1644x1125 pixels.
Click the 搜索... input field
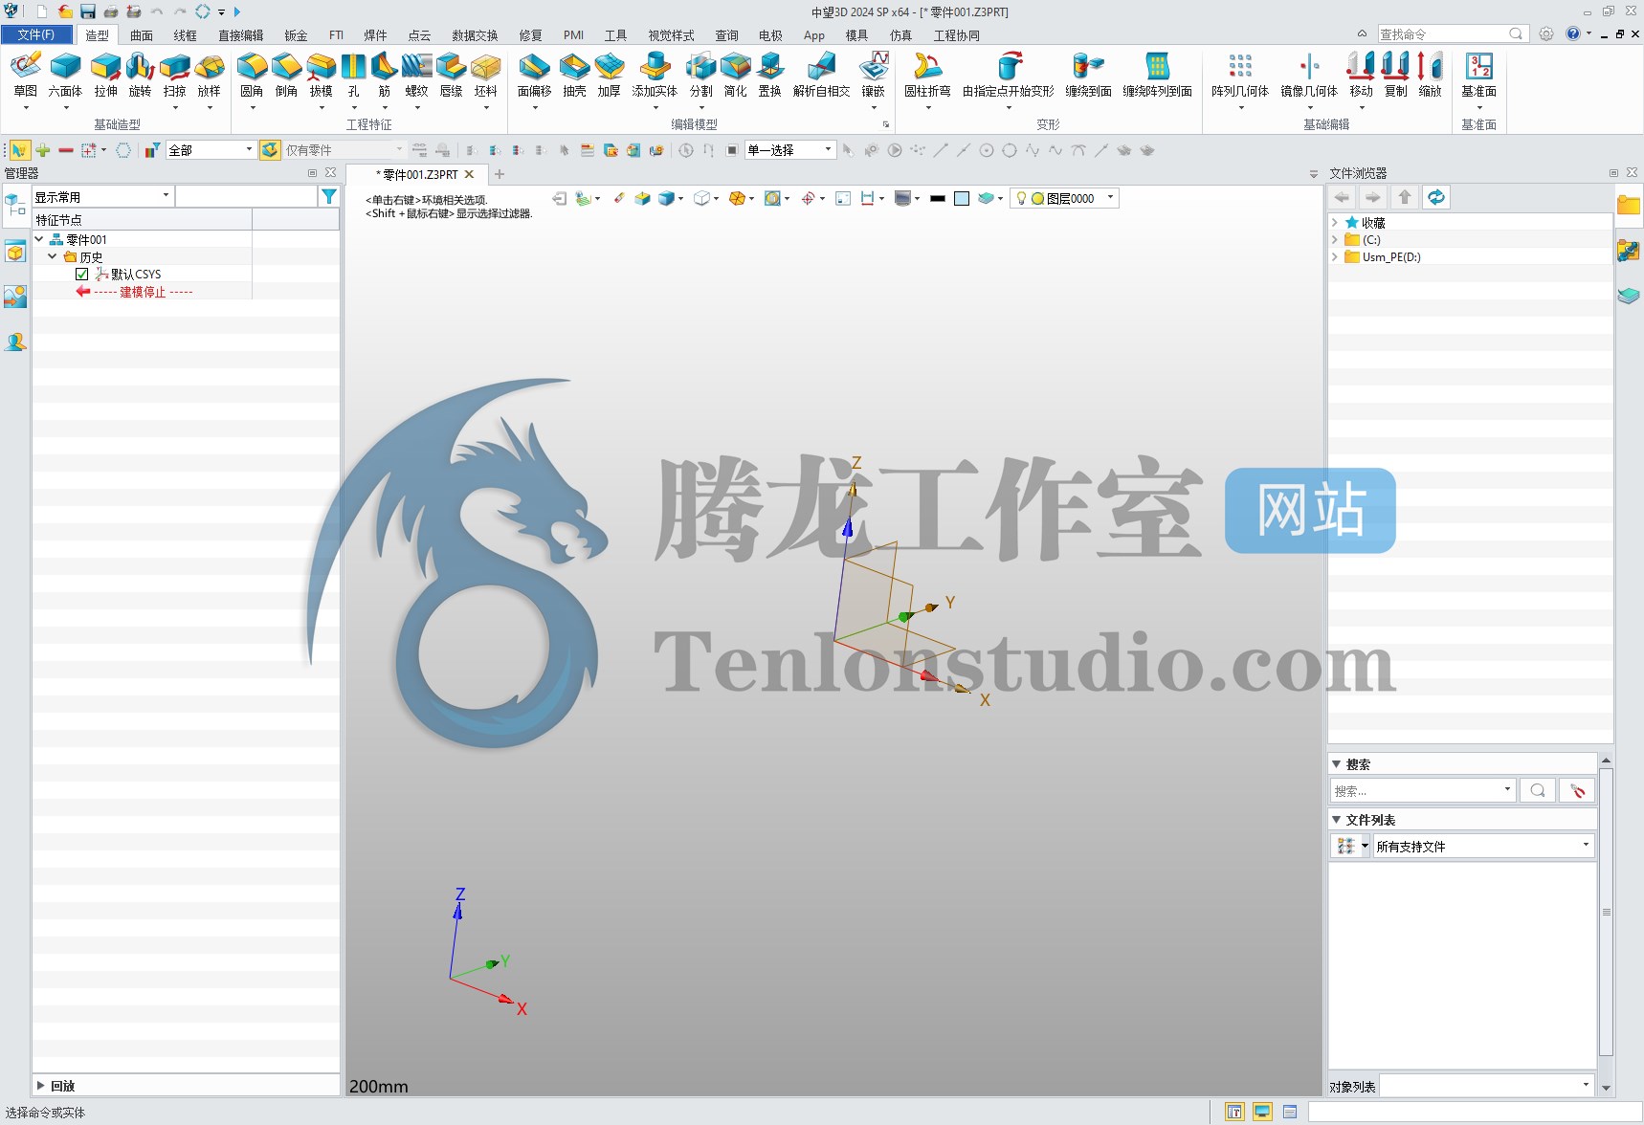(1422, 790)
